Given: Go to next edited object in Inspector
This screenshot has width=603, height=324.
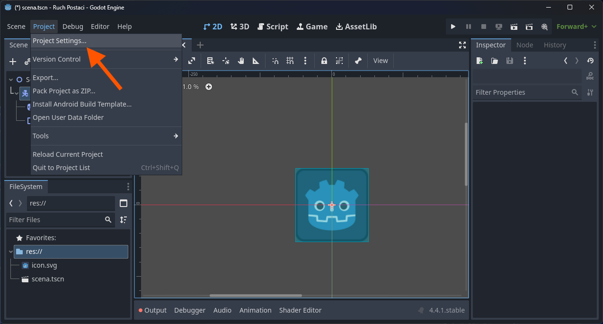Looking at the screenshot, I should tap(576, 61).
